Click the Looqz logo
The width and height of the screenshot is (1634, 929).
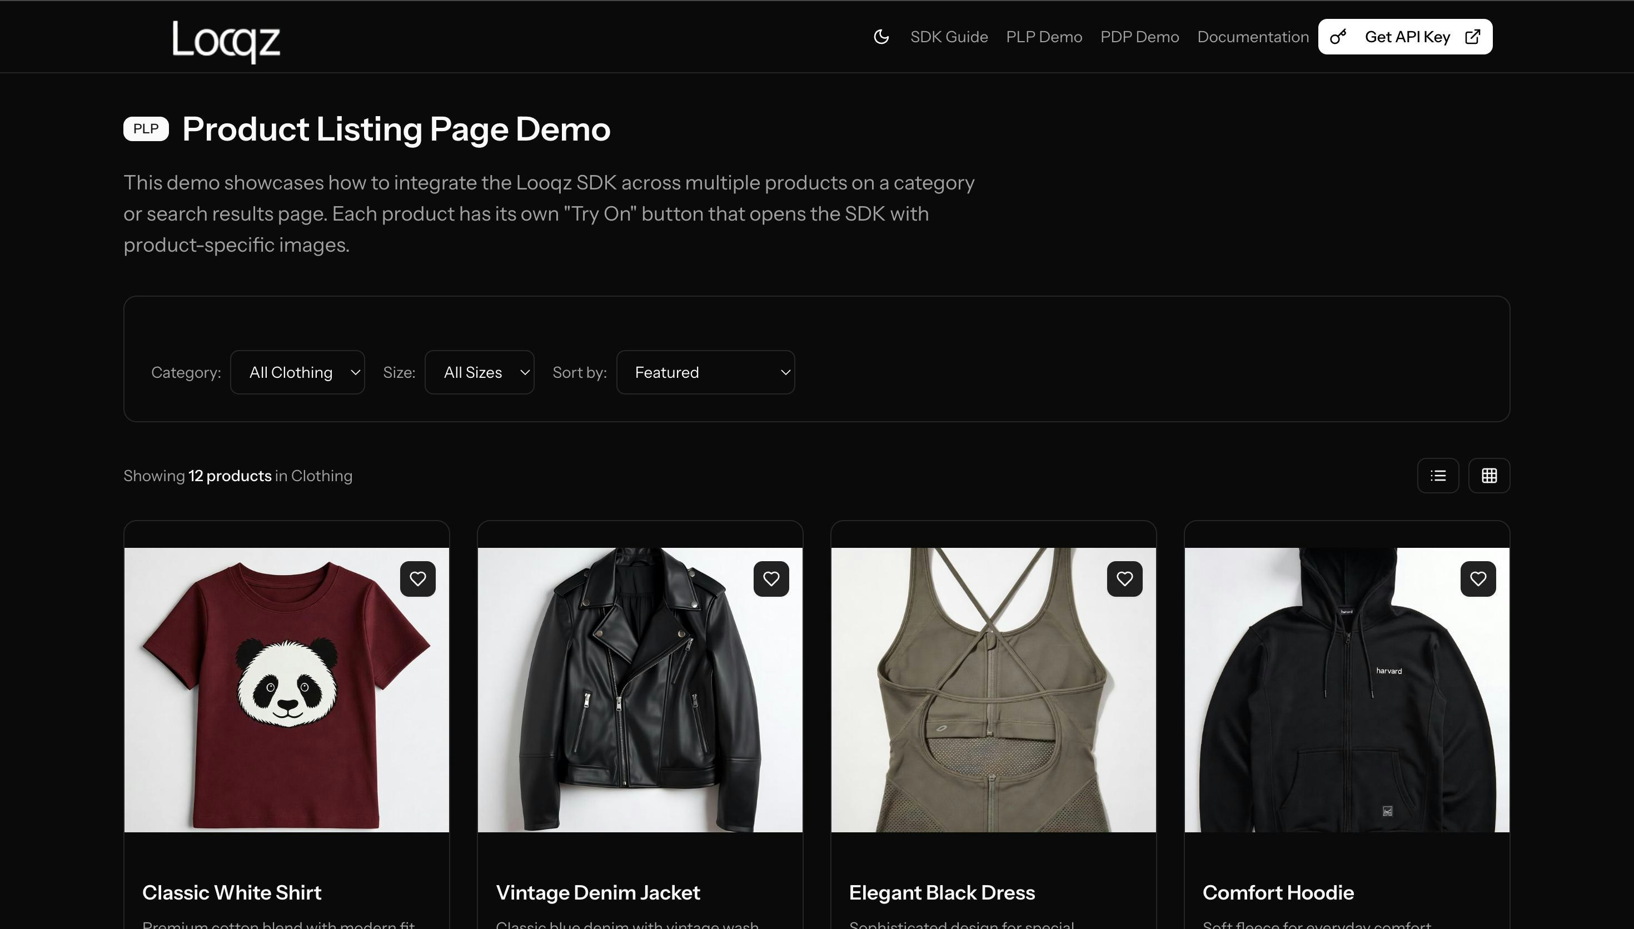coord(226,40)
